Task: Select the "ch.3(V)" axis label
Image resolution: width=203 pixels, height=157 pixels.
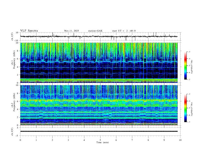Action: [x=12, y=132]
